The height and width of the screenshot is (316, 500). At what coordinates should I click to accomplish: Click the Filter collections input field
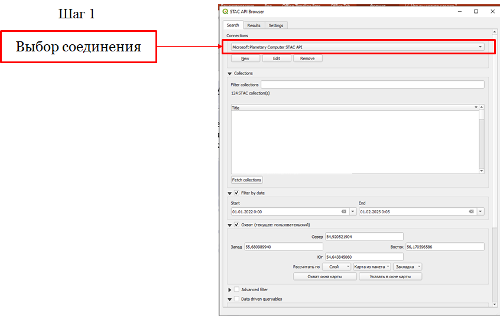[x=372, y=84]
